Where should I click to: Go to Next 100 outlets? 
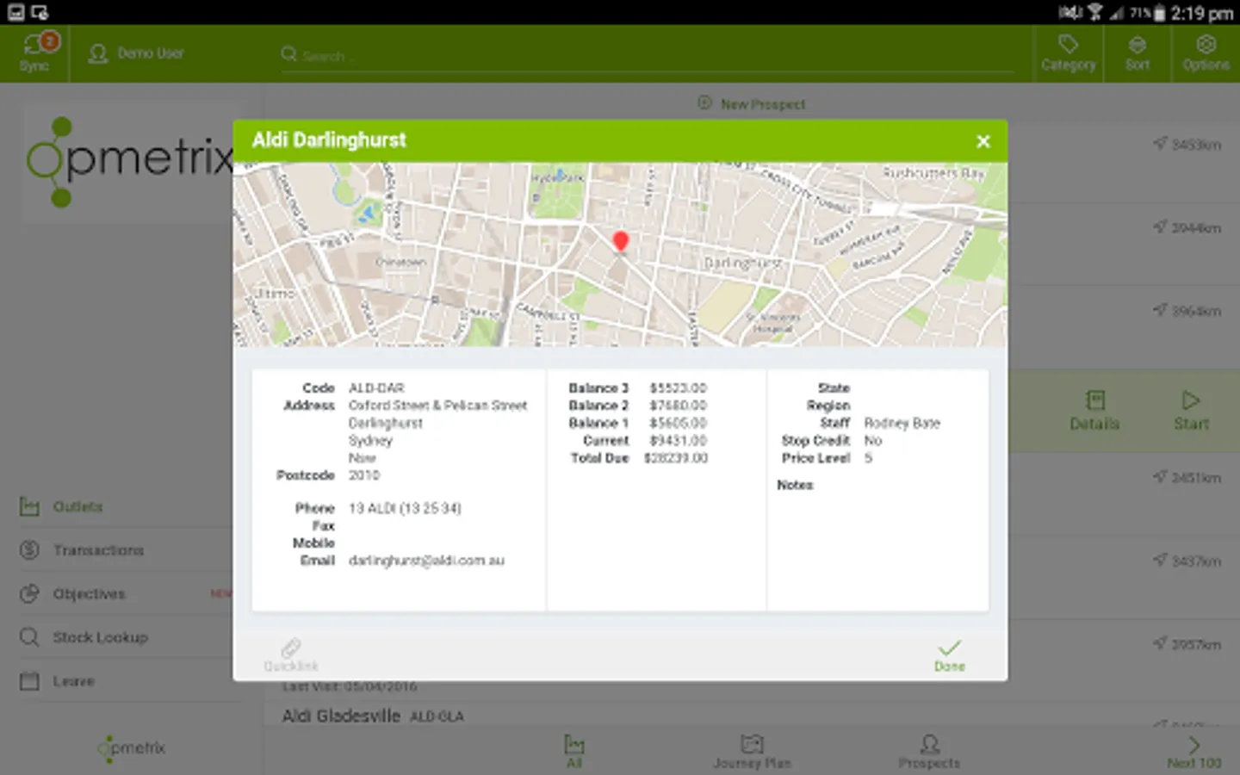click(1194, 751)
